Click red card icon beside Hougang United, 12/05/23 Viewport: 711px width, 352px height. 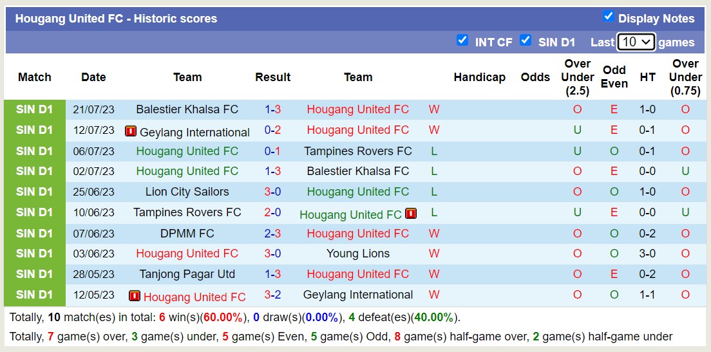[x=135, y=296]
